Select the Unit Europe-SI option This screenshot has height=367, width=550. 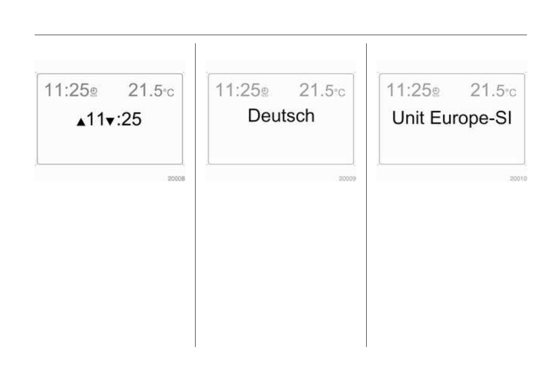[452, 118]
